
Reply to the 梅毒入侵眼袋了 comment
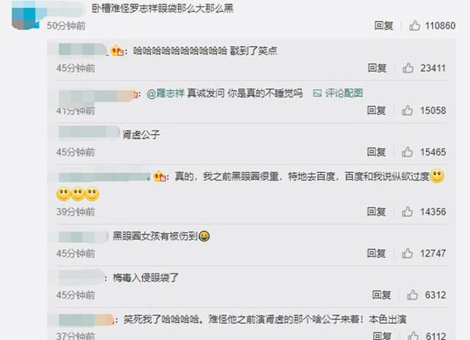[382, 295]
